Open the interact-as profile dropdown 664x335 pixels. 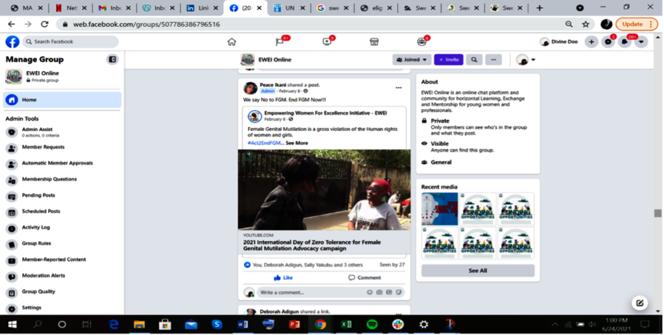526,60
